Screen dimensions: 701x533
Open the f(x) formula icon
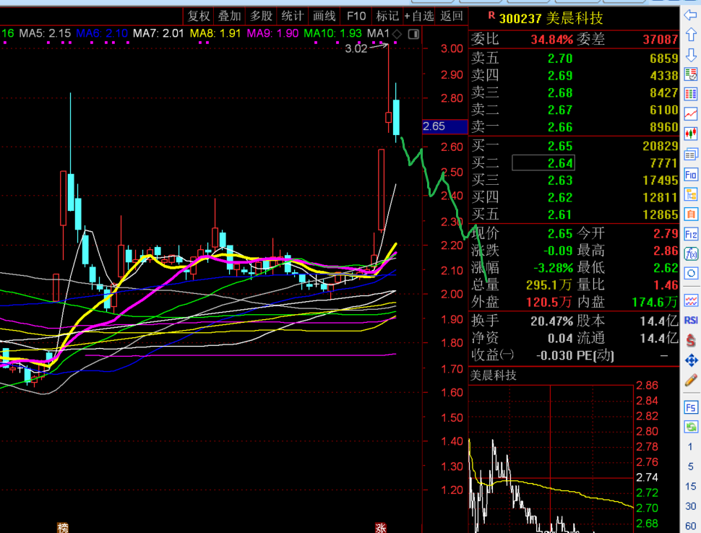point(691,254)
